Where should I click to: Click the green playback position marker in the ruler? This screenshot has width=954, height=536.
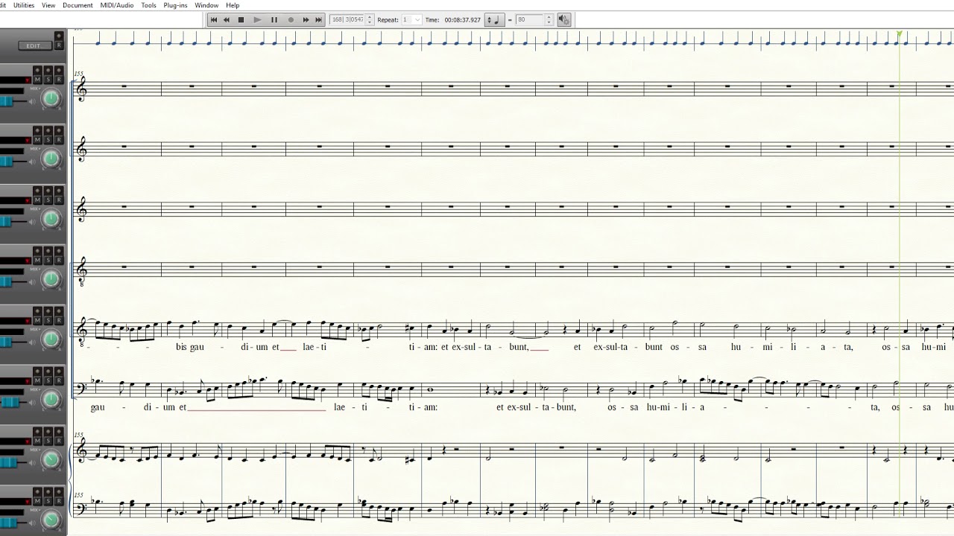pos(900,34)
